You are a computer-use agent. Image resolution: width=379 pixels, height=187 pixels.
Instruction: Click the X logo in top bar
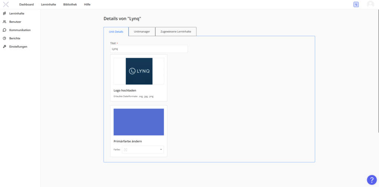point(6,4)
